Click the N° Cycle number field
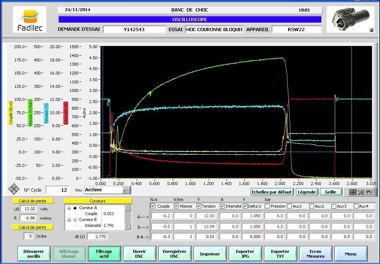 pos(57,190)
